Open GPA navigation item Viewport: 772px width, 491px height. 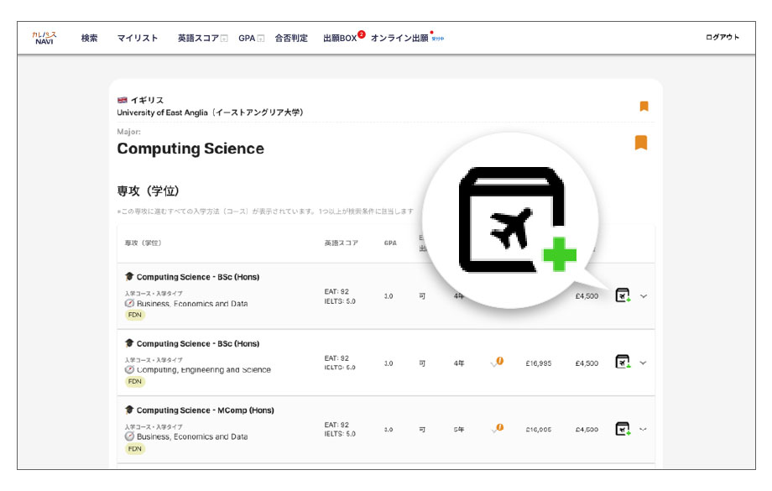[247, 38]
